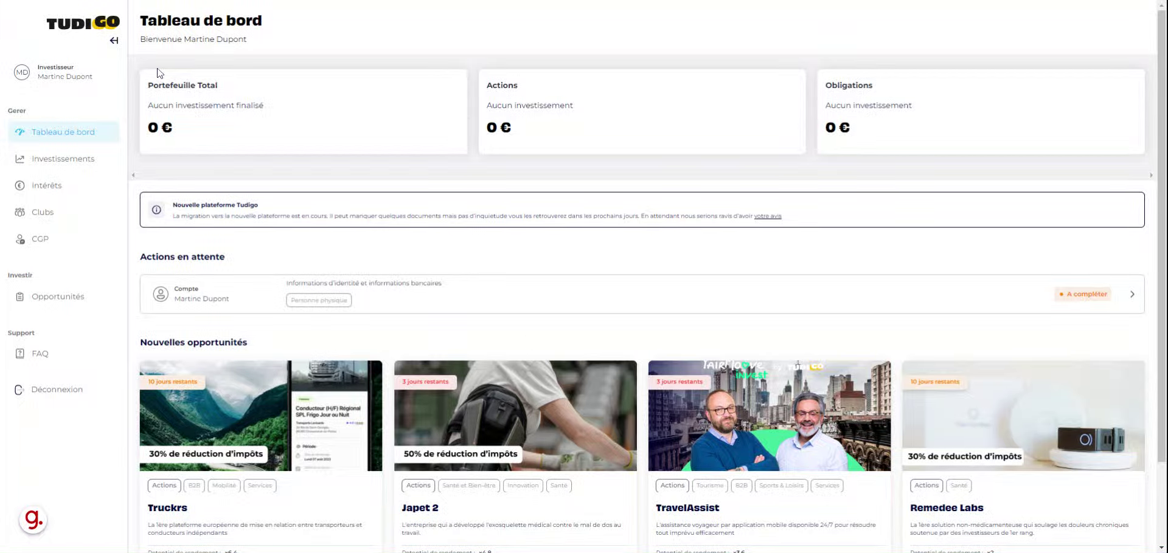
Task: Click the Opportunités clipboard icon
Action: pos(20,297)
